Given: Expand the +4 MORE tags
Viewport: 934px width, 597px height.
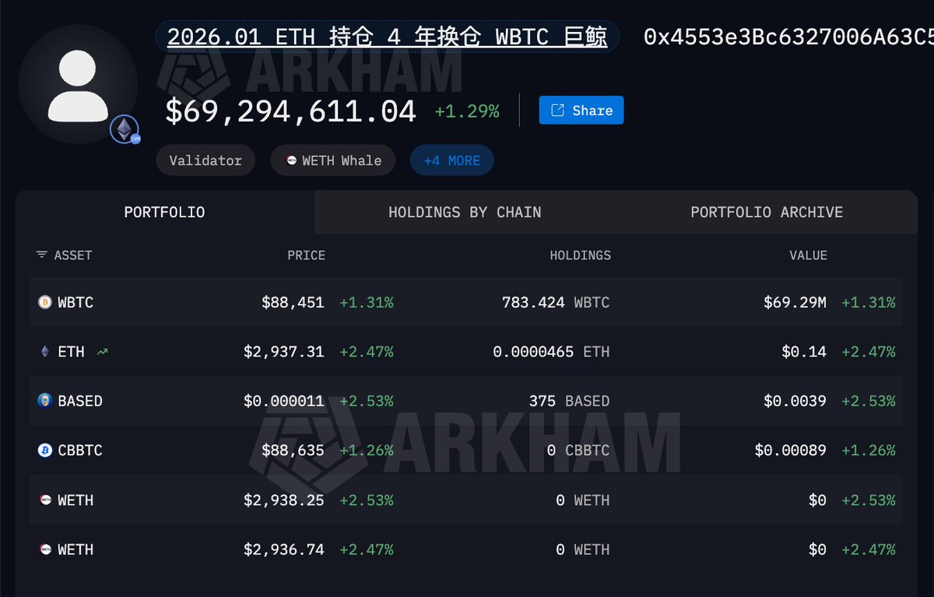Looking at the screenshot, I should click(451, 160).
